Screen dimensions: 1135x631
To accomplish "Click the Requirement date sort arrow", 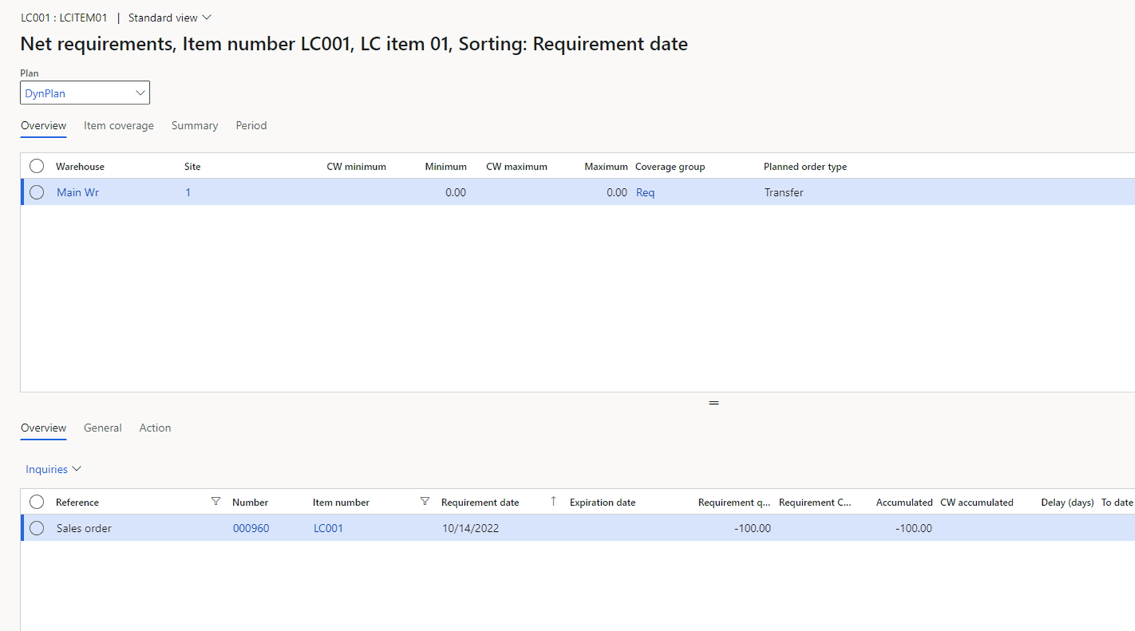I will 553,501.
